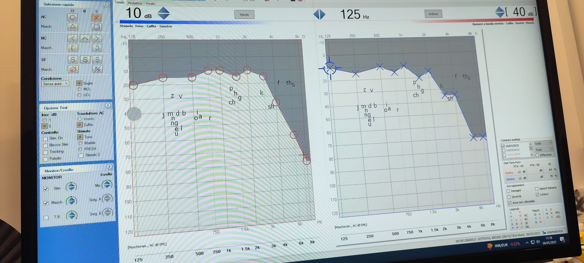Adjust stimulus level 10 dB up-down arrows
Viewport: 584px width, 263px height.
tap(164, 13)
